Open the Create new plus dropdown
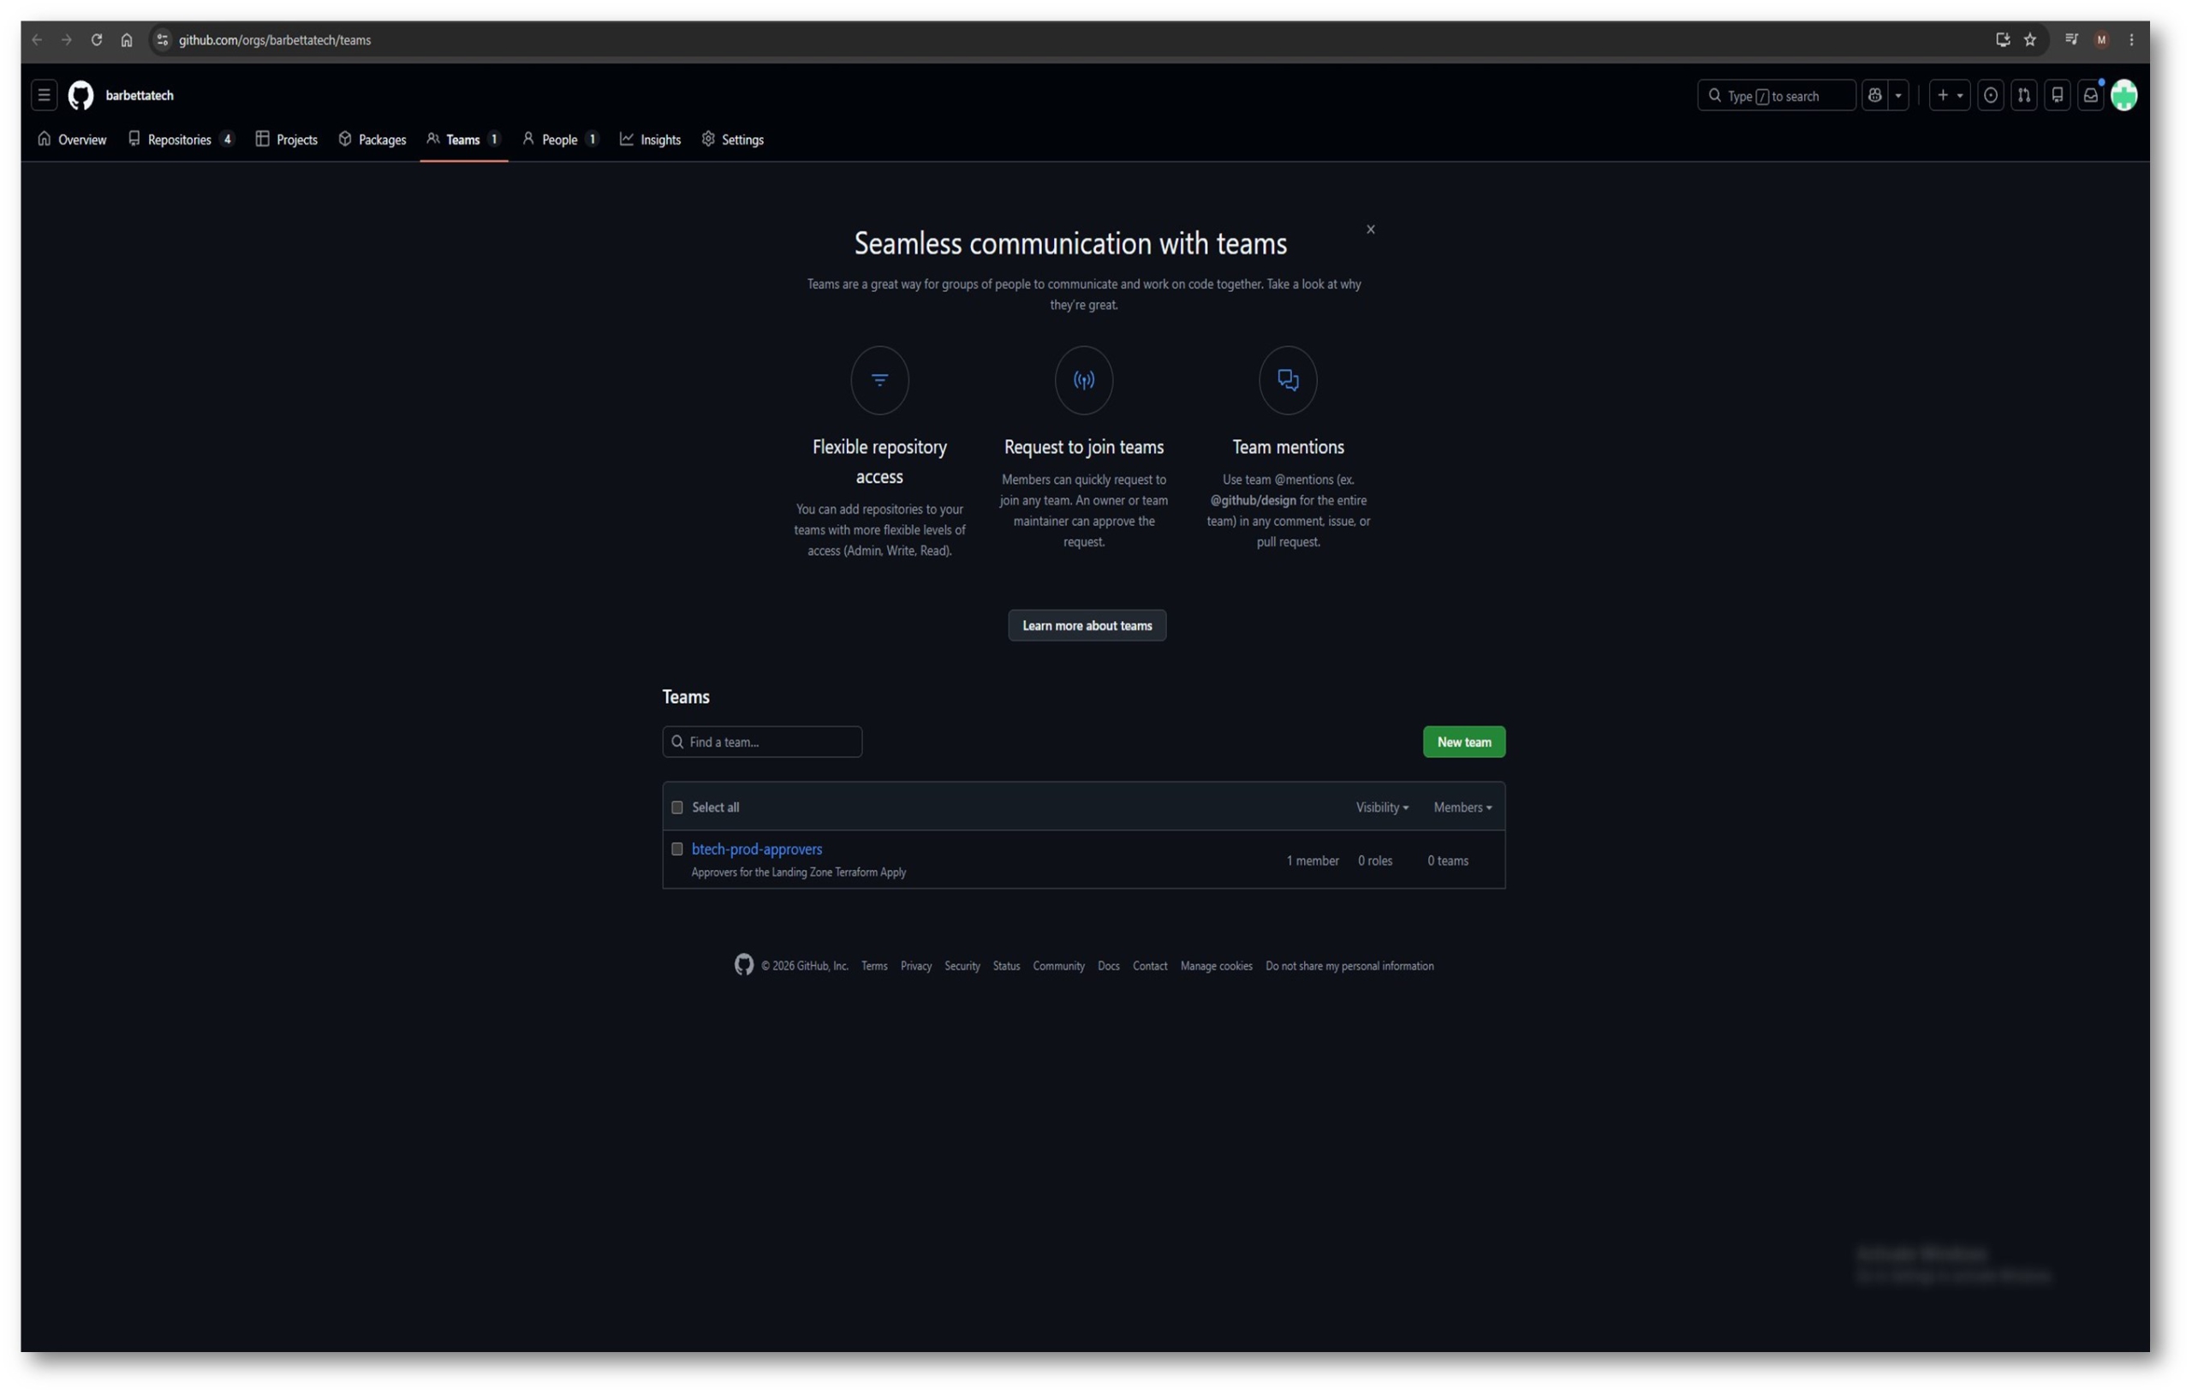This screenshot has width=2192, height=1394. tap(1949, 95)
